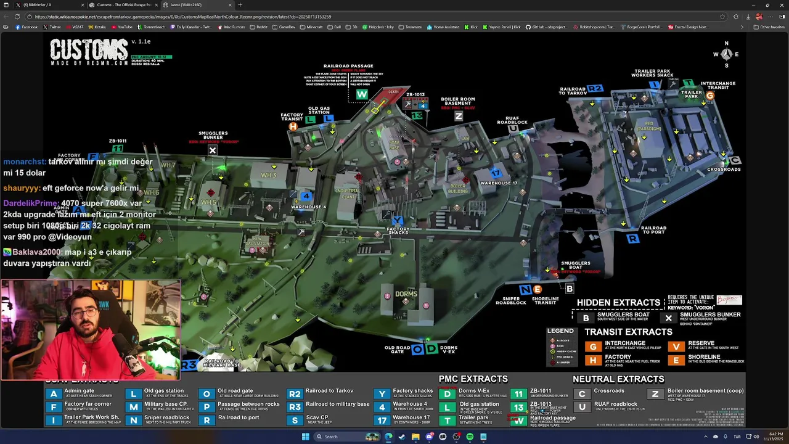Open the TorrentLeech bookmark
This screenshot has height=444, width=789.
152,27
